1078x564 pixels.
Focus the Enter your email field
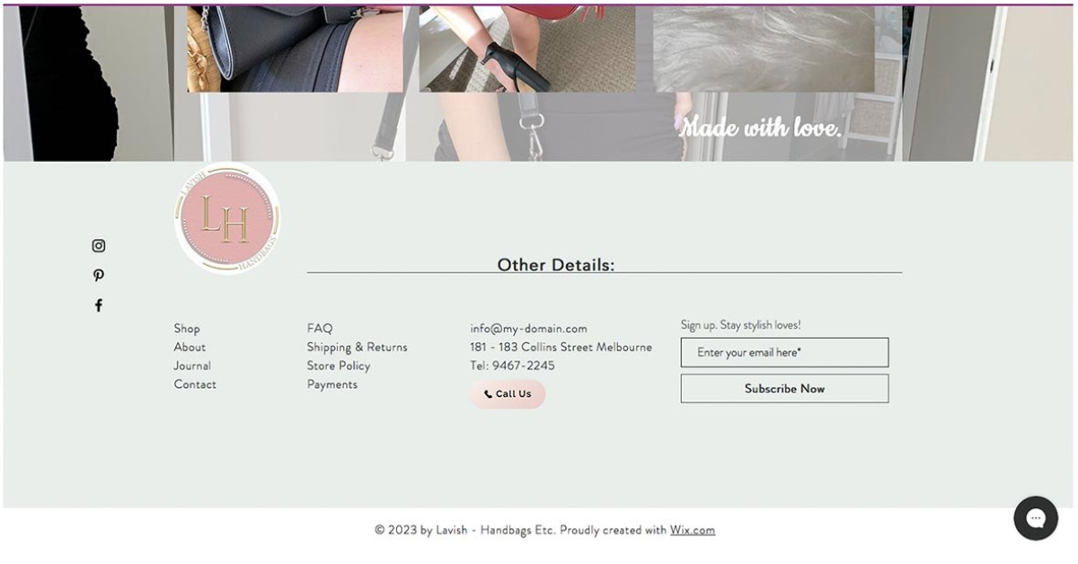pyautogui.click(x=784, y=353)
